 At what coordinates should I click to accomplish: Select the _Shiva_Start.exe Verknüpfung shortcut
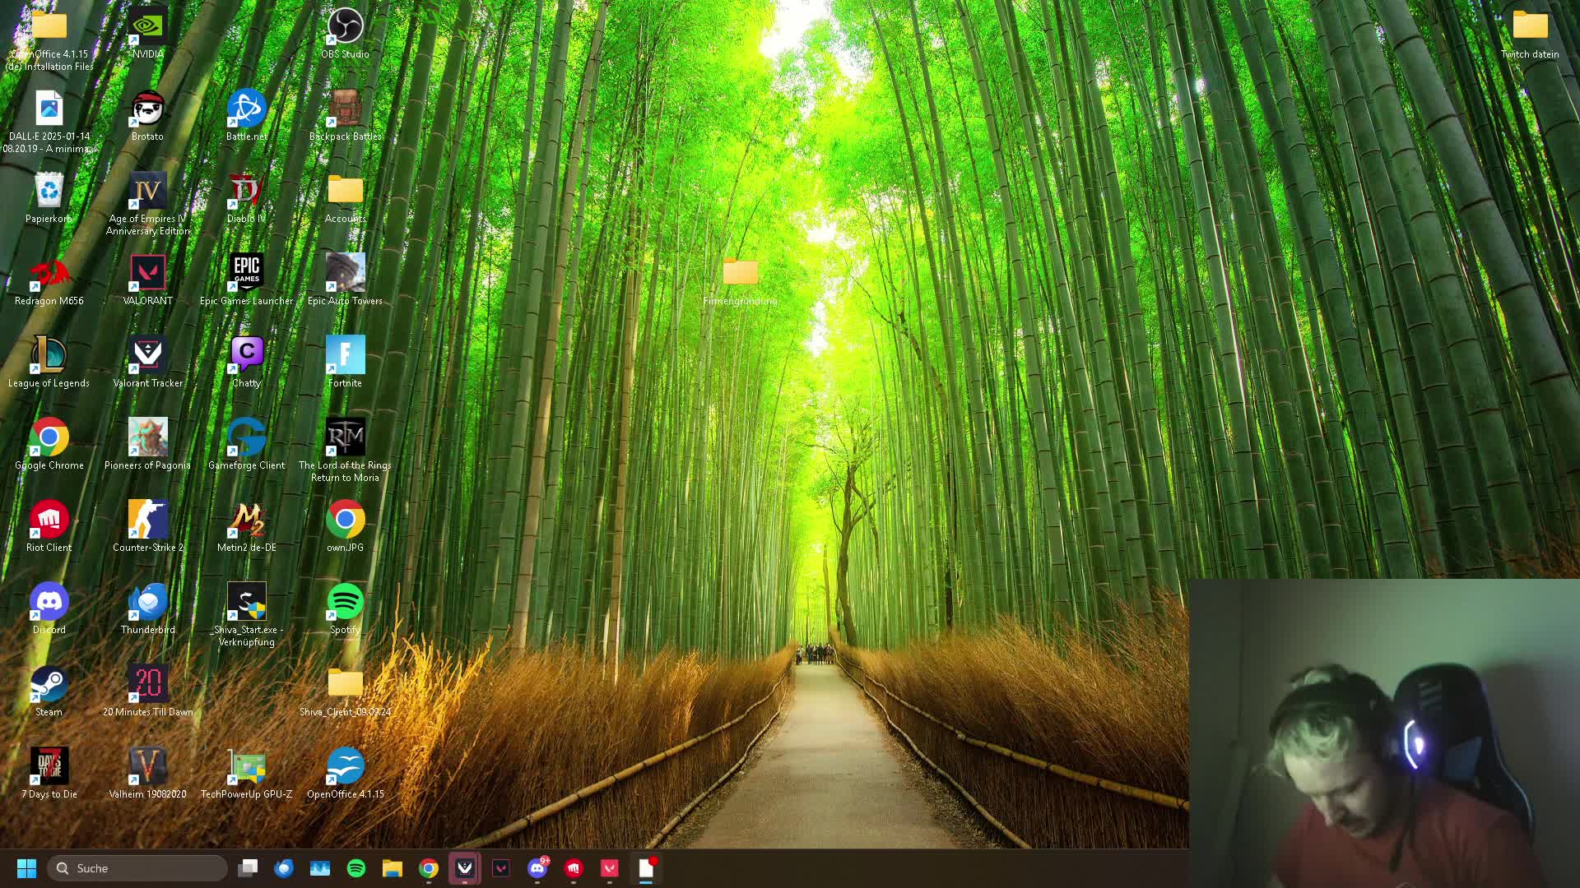(246, 614)
